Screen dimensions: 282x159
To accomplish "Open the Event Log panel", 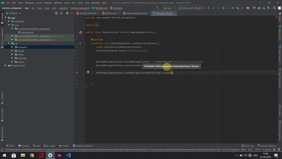I will tap(248, 146).
